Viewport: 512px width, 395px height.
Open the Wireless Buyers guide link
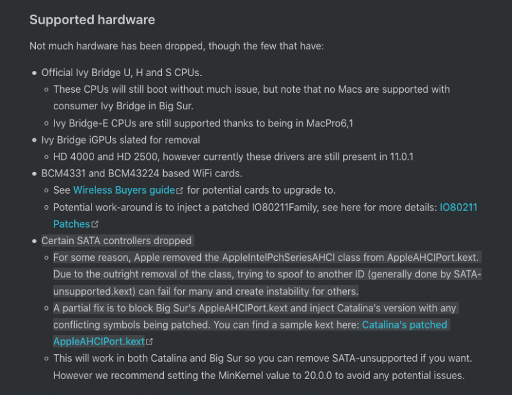coord(124,190)
